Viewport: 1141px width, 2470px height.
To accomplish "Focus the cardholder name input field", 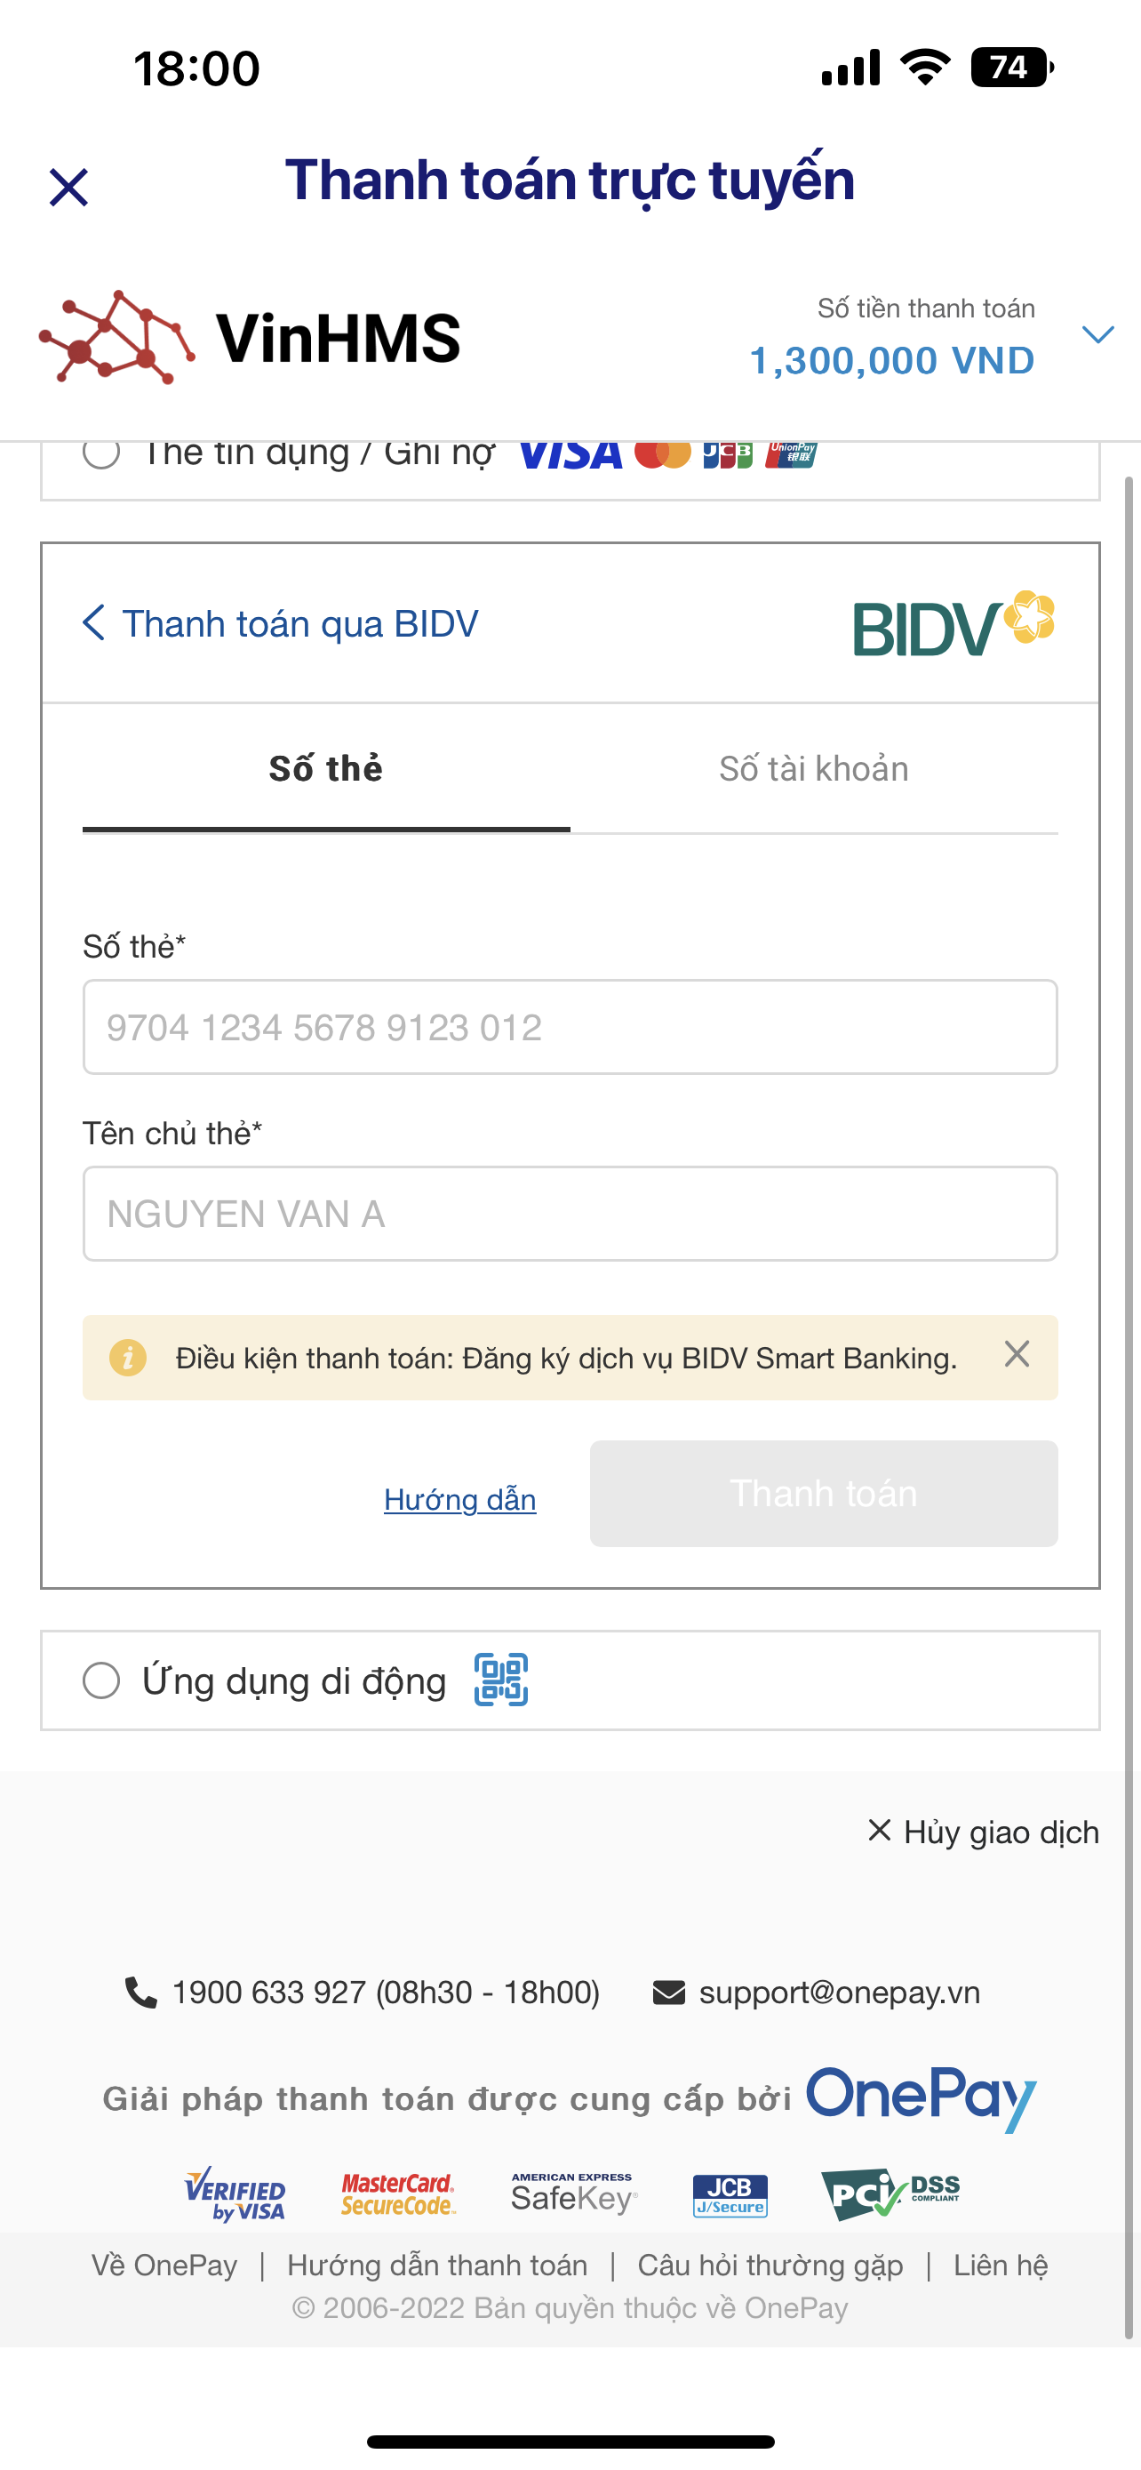I will pyautogui.click(x=570, y=1214).
